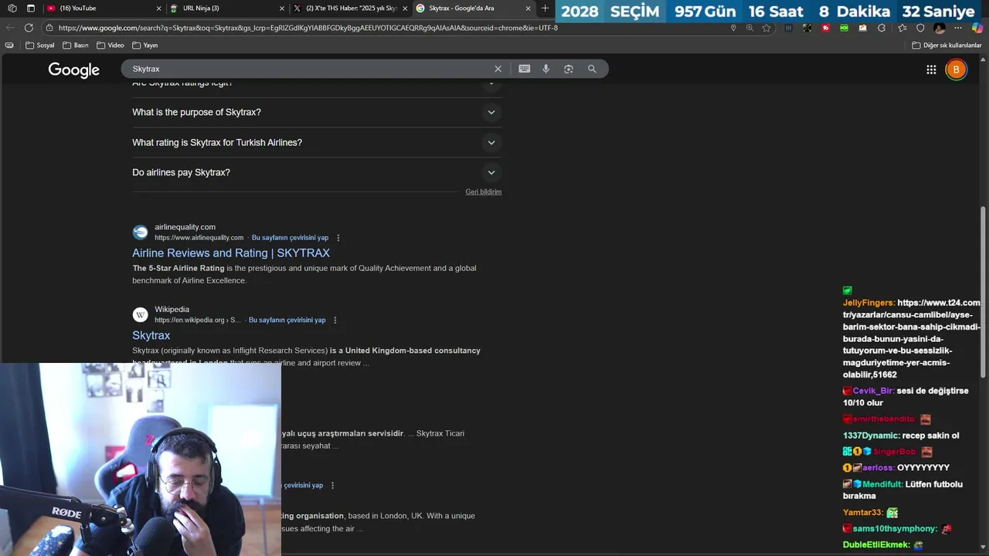Clear the Google search box with X
Viewport: 989px width, 556px height.
[498, 69]
